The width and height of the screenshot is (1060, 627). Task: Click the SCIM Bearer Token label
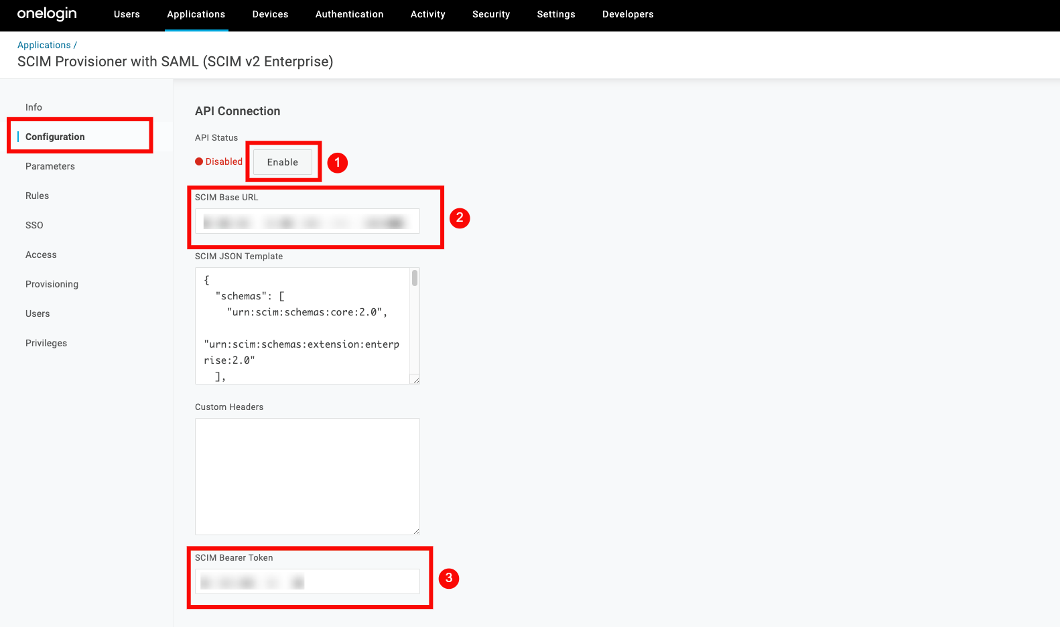(234, 558)
